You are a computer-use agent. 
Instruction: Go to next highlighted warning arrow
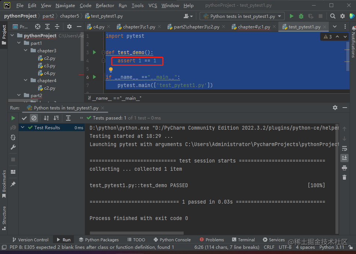tap(345, 37)
